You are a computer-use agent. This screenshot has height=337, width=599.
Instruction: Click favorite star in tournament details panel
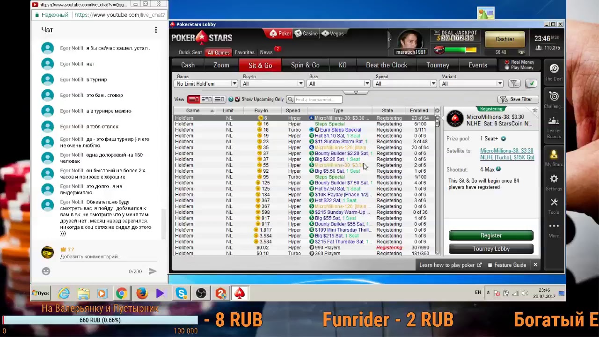[535, 111]
